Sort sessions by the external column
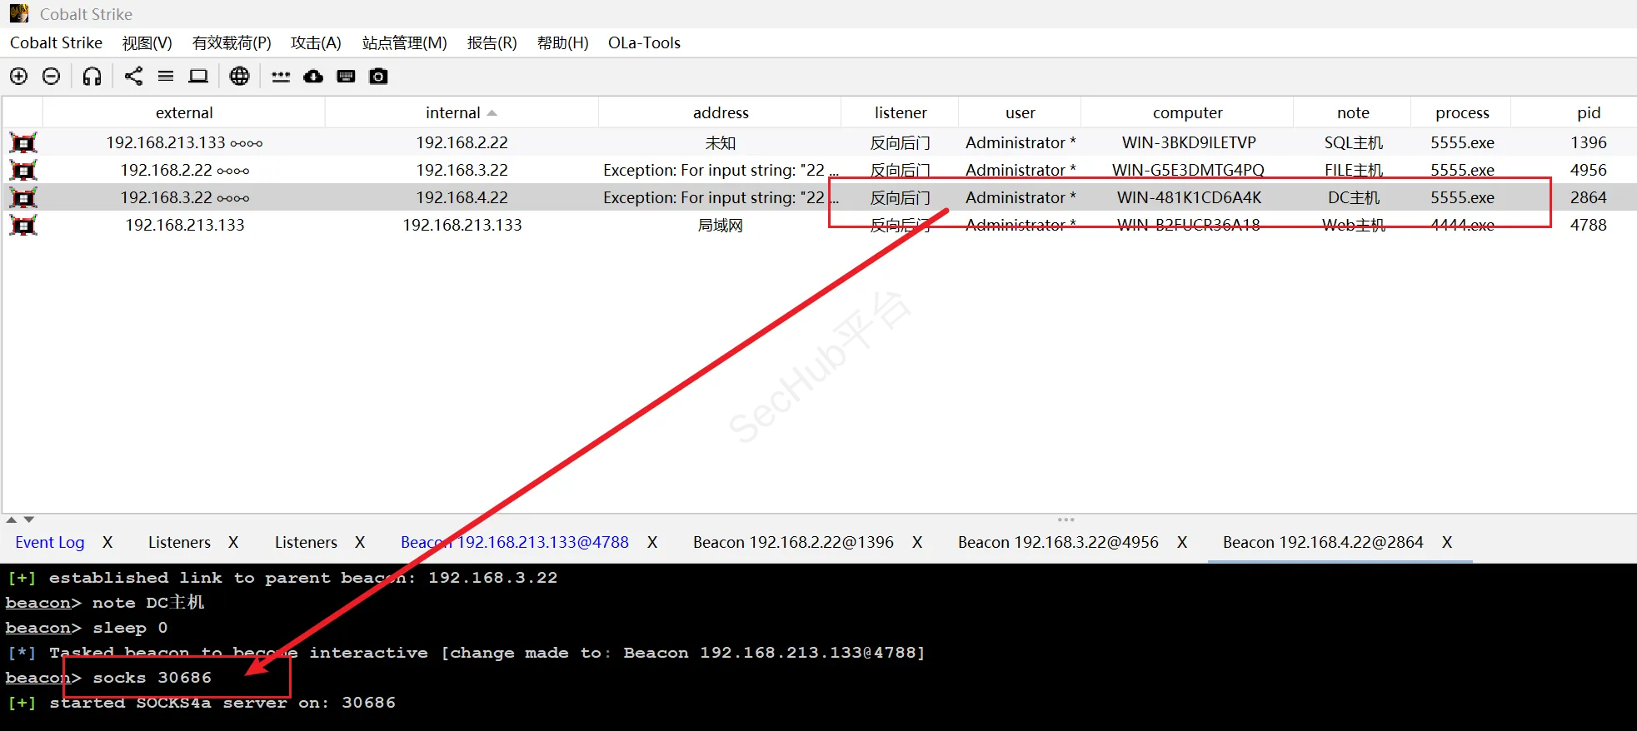This screenshot has width=1637, height=731. (184, 112)
